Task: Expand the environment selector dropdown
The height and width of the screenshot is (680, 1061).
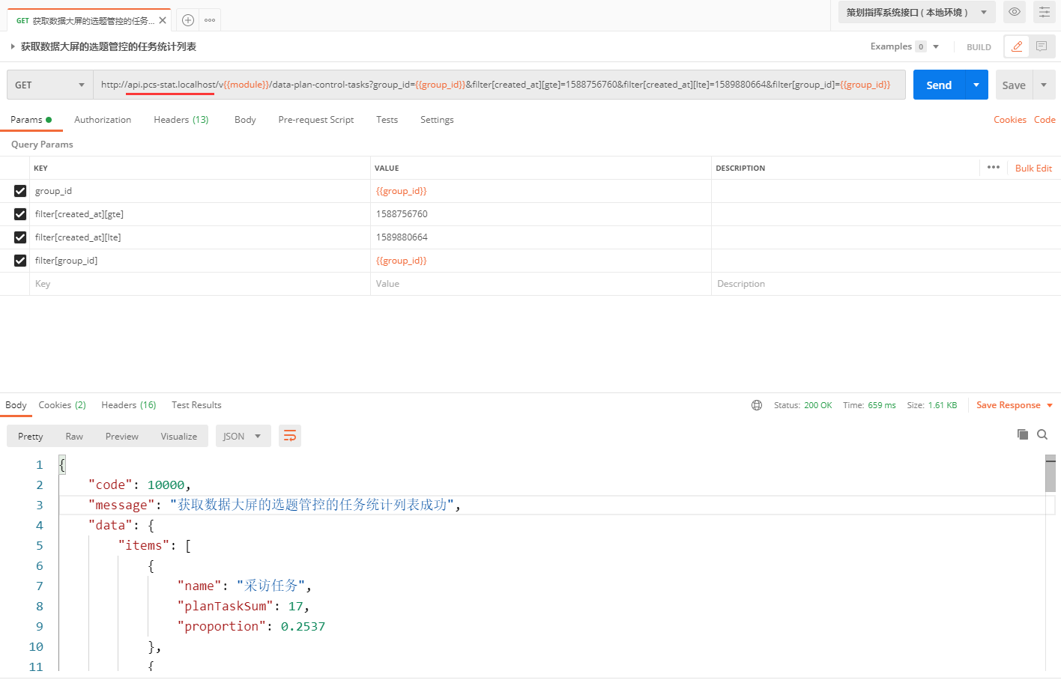Action: [x=916, y=12]
